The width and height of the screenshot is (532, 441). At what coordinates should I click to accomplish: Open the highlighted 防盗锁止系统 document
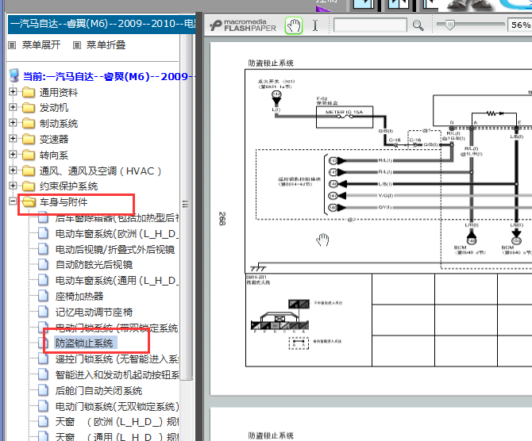click(86, 343)
